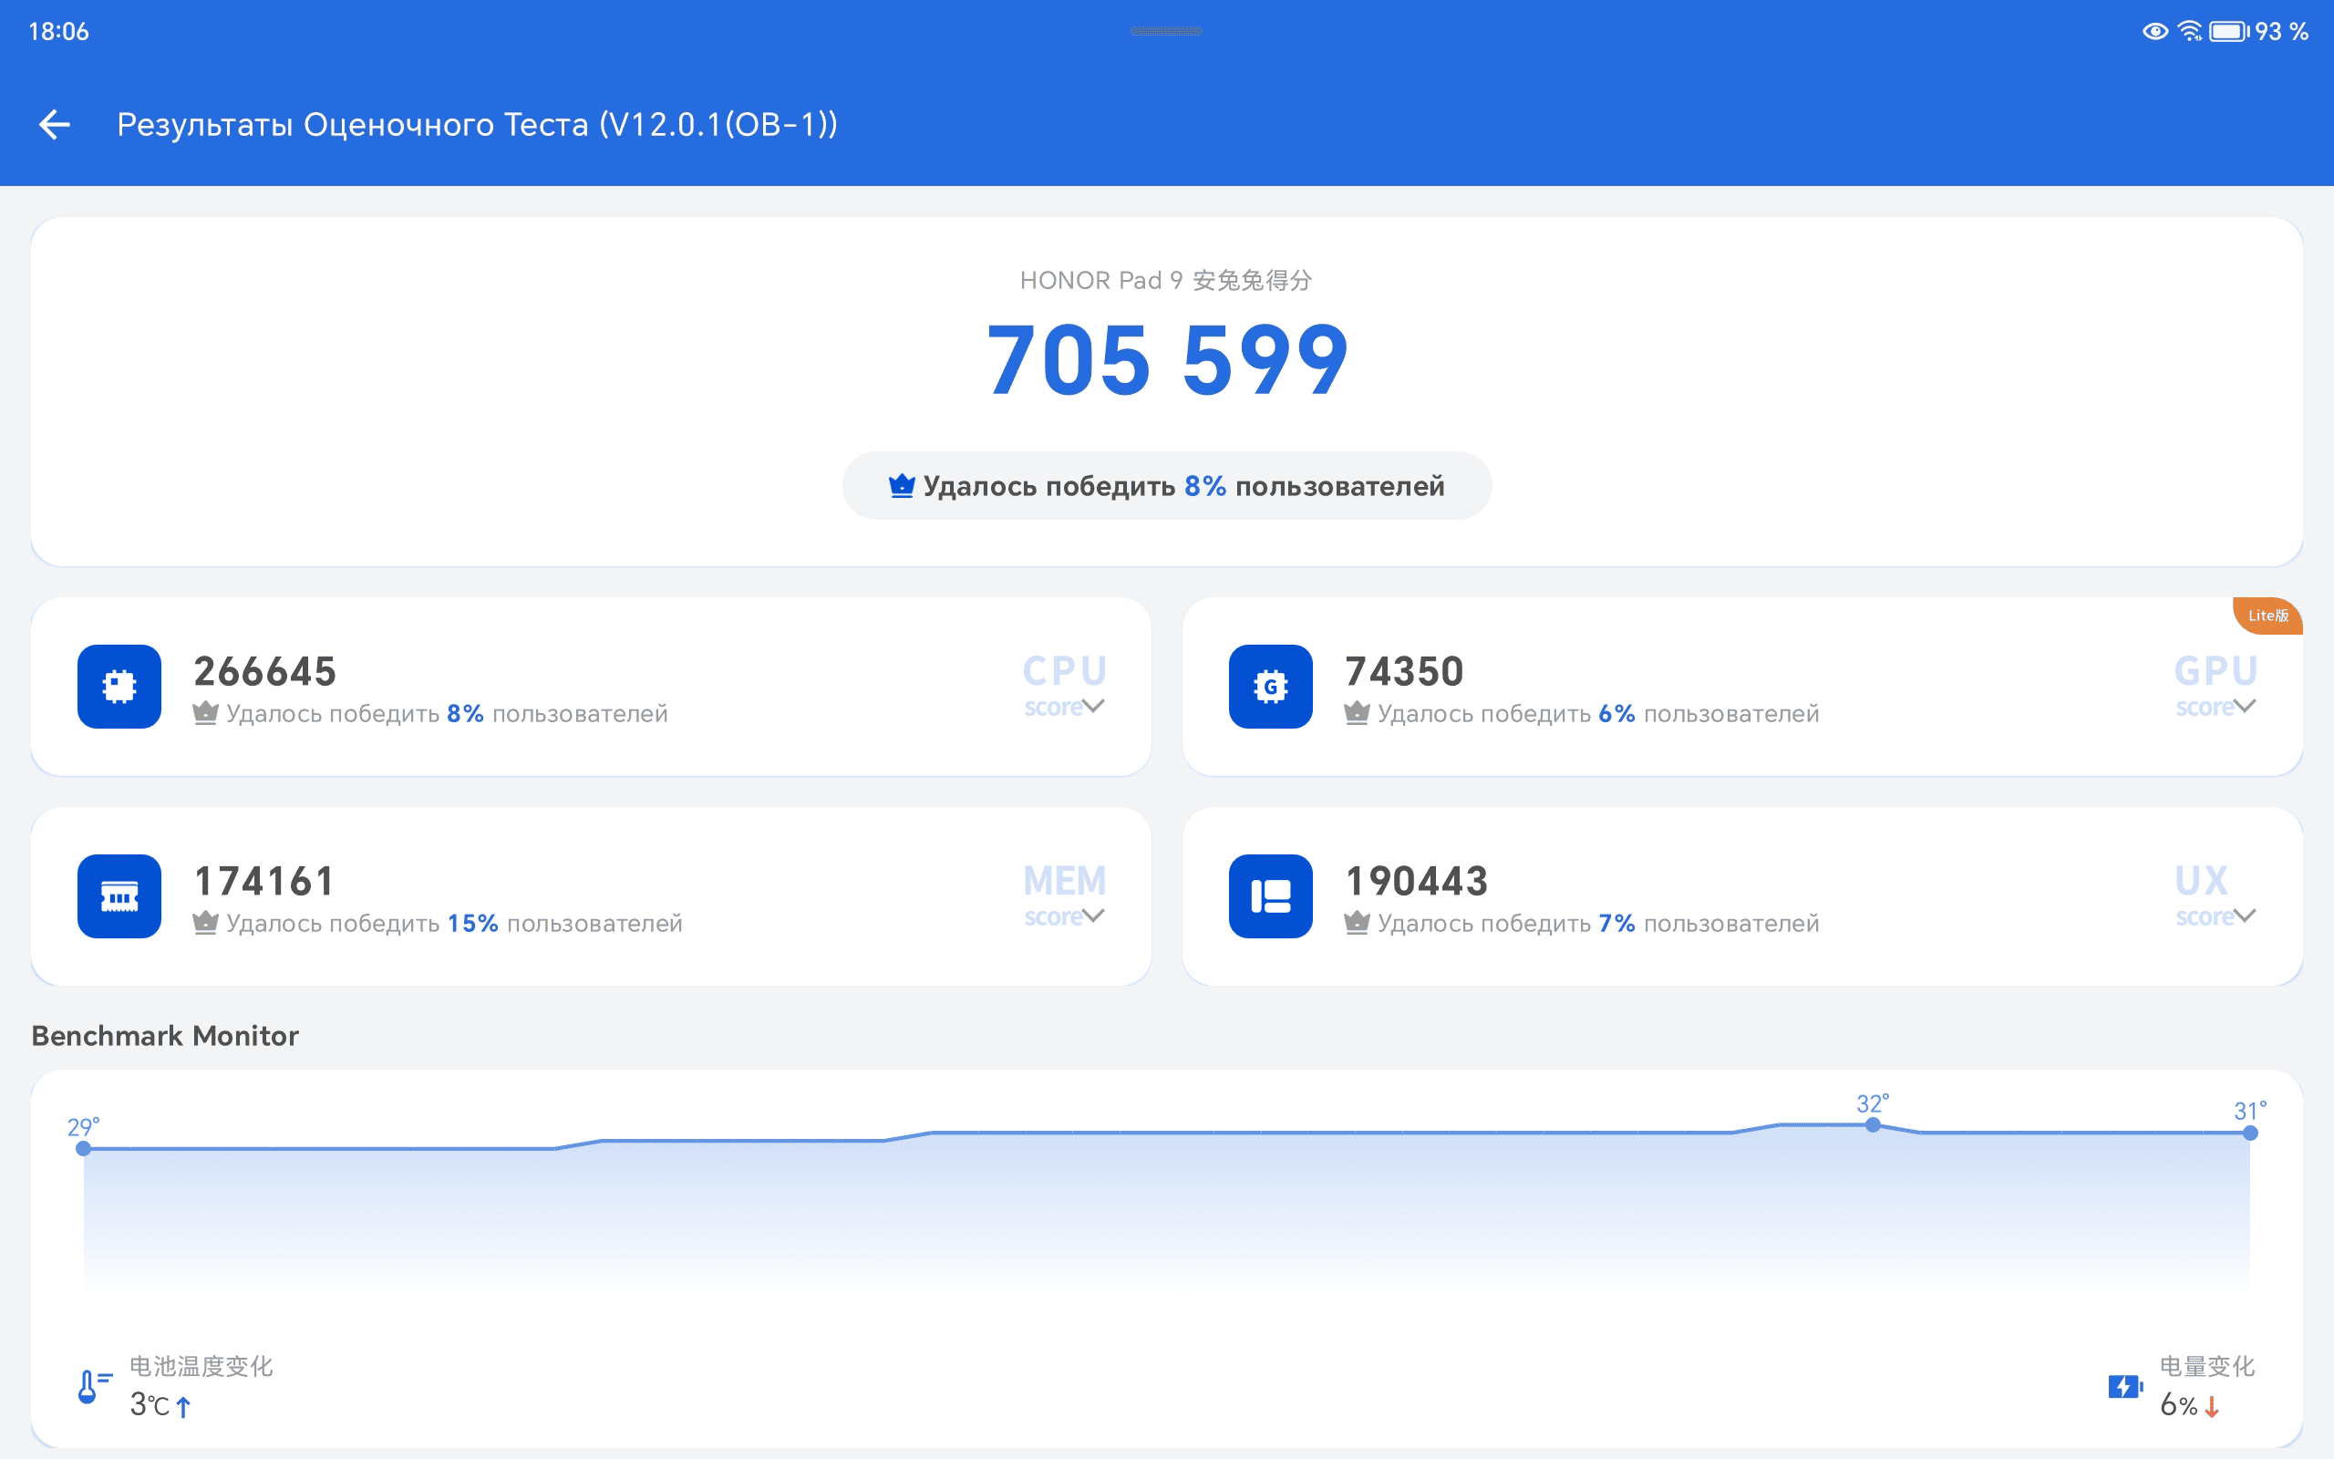Tap the crown icon under CPU score 266645

coord(205,713)
